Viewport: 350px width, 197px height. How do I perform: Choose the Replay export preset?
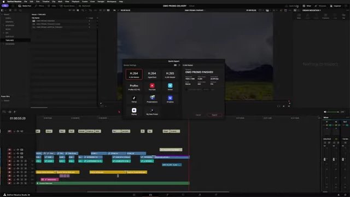click(134, 112)
